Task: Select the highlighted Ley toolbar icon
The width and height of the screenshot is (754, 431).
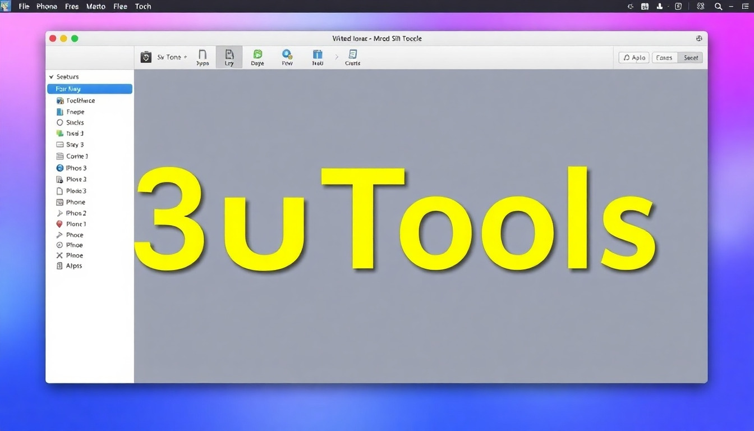Action: point(229,57)
